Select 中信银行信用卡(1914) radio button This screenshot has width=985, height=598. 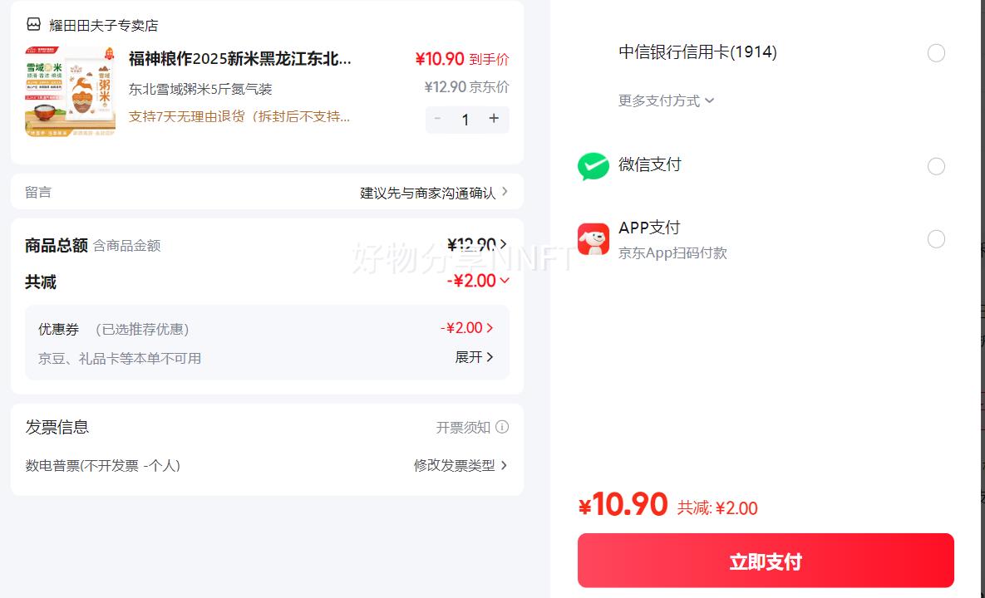[936, 53]
